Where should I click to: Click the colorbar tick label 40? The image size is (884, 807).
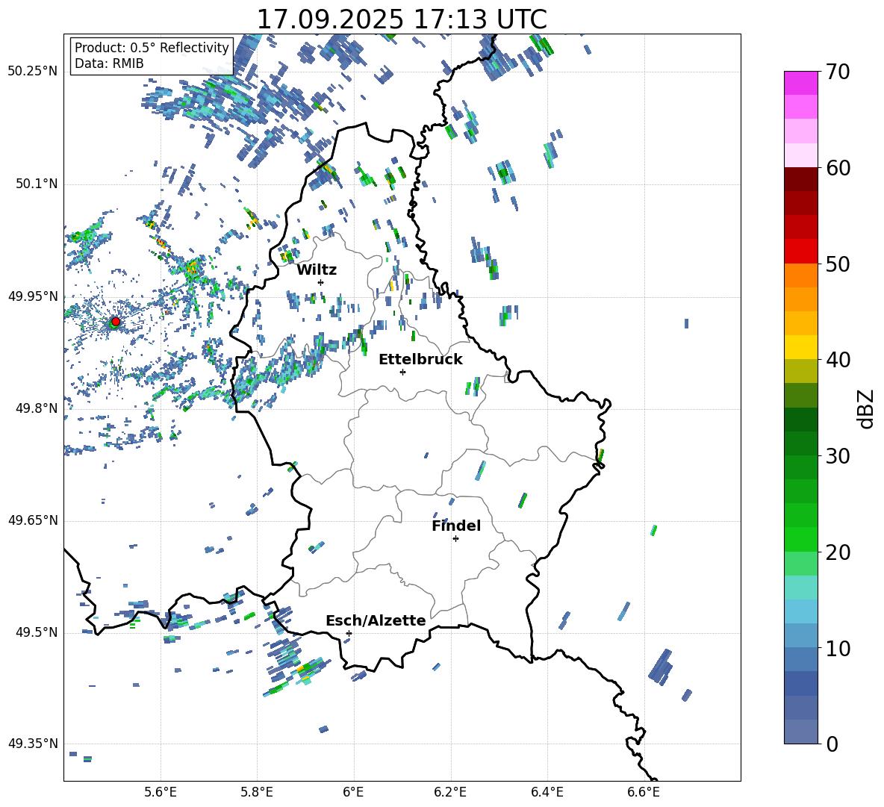838,360
